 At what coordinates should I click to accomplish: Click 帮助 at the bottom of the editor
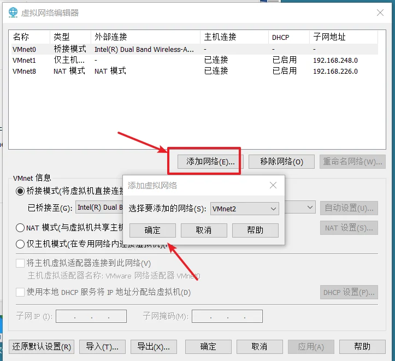pos(363,347)
